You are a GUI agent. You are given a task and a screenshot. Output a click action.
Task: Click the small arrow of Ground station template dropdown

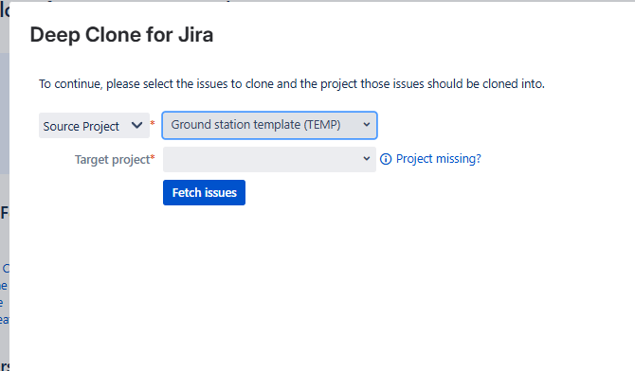point(367,125)
